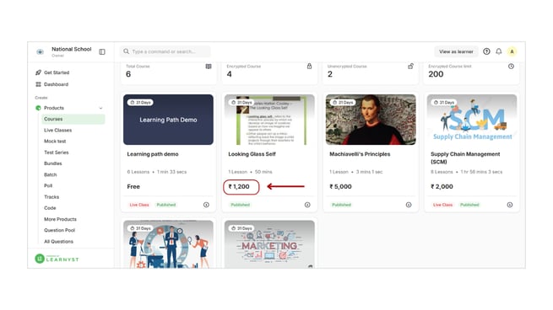Click the ₹ 2,000 price
Image resolution: width=553 pixels, height=310 pixels.
point(442,186)
